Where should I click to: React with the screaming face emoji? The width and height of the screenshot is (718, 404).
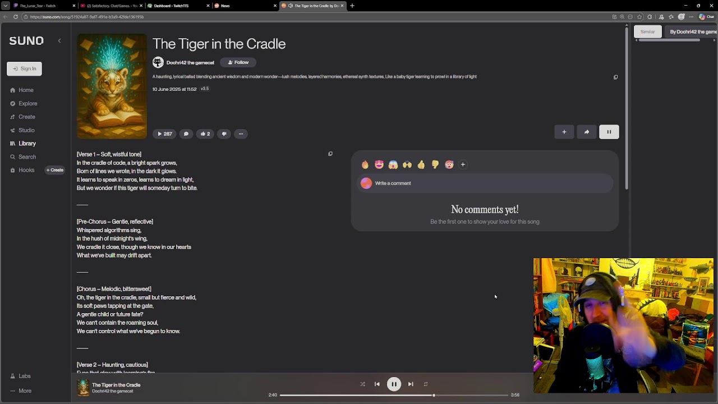(393, 164)
